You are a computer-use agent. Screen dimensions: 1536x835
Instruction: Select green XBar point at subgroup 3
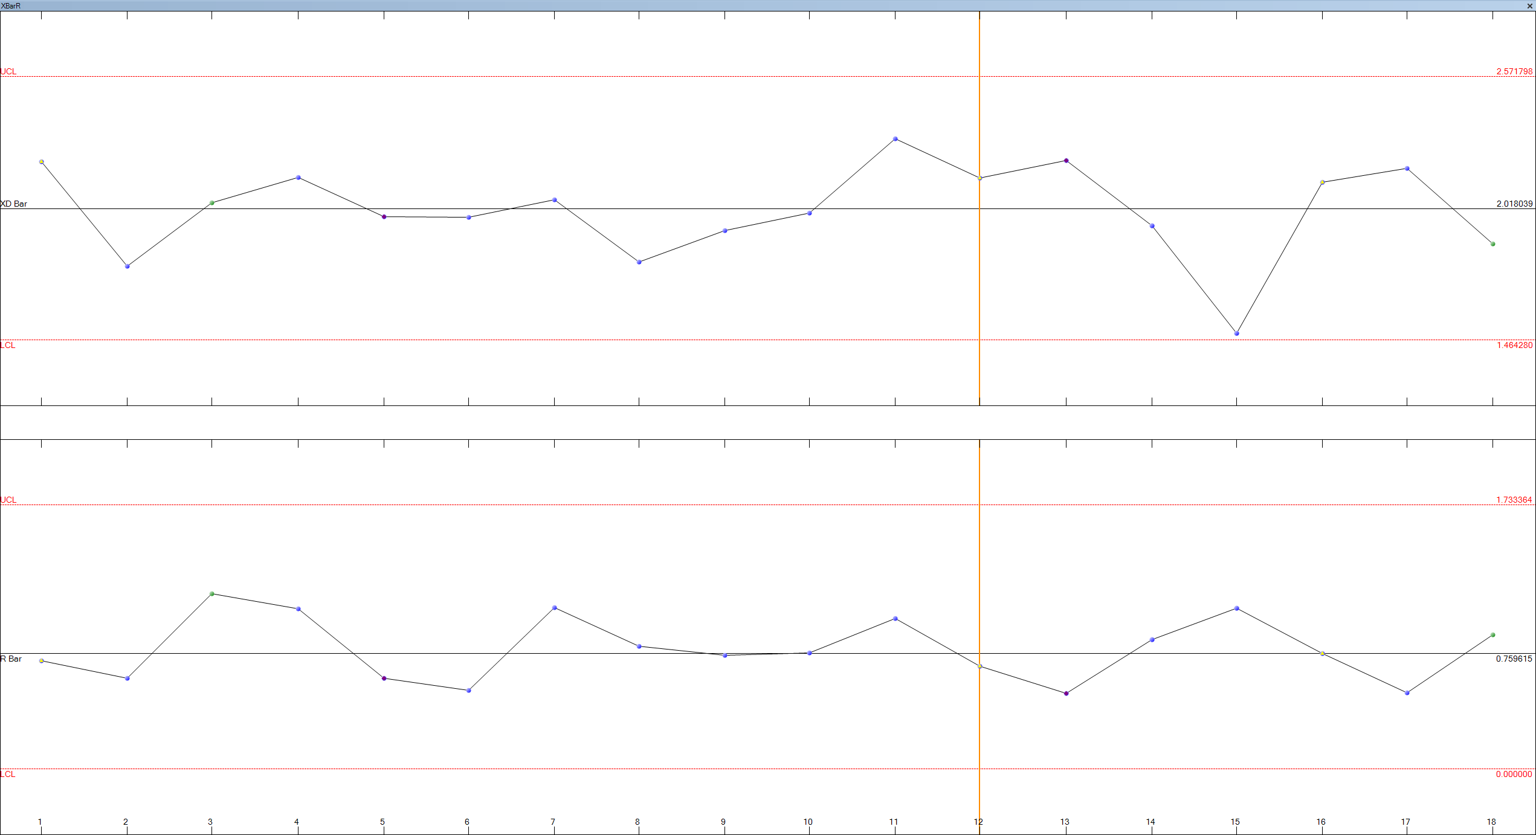tap(211, 203)
